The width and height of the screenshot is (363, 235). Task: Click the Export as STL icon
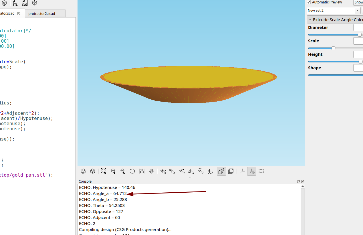(15, 3)
